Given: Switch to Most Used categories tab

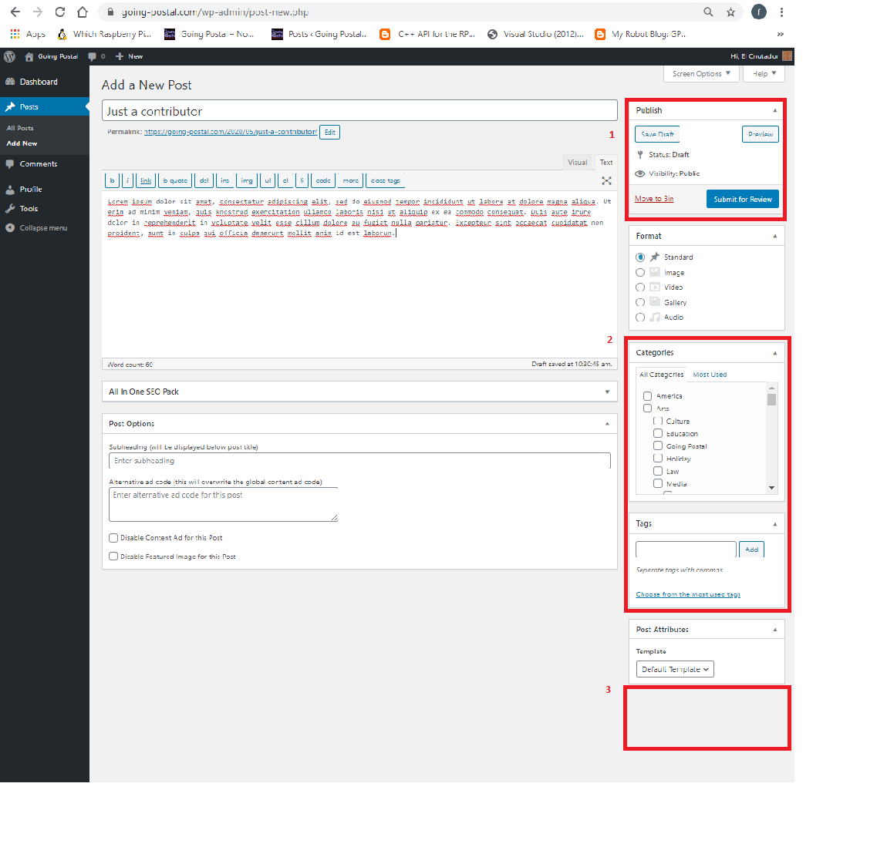Looking at the screenshot, I should (710, 375).
